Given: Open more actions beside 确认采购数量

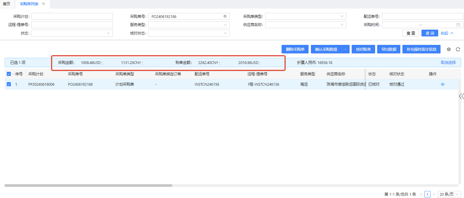Looking at the screenshot, I should click(345, 49).
